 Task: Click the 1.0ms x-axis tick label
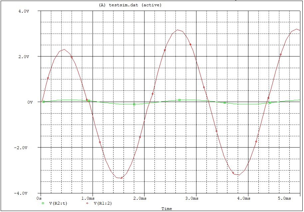coord(88,198)
